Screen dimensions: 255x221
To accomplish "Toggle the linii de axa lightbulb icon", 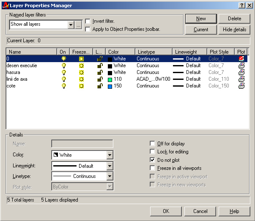I will point(64,79).
